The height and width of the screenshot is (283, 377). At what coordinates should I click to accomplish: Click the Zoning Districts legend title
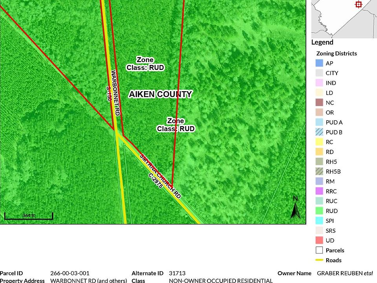pyautogui.click(x=336, y=53)
